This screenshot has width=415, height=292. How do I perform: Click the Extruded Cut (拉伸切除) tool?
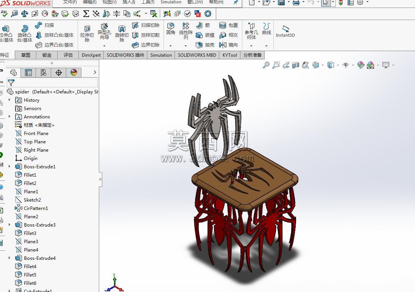pyautogui.click(x=87, y=34)
